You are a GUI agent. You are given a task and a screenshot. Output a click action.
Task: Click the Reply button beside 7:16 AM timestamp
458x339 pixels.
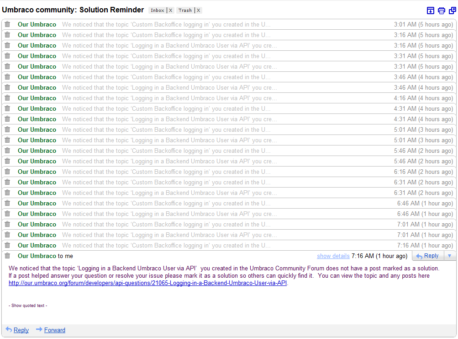[428, 256]
